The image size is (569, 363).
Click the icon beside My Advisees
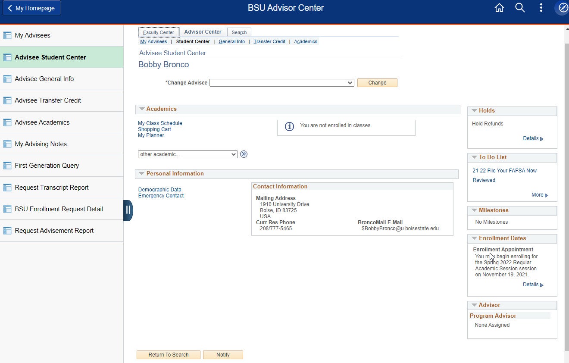coord(7,35)
